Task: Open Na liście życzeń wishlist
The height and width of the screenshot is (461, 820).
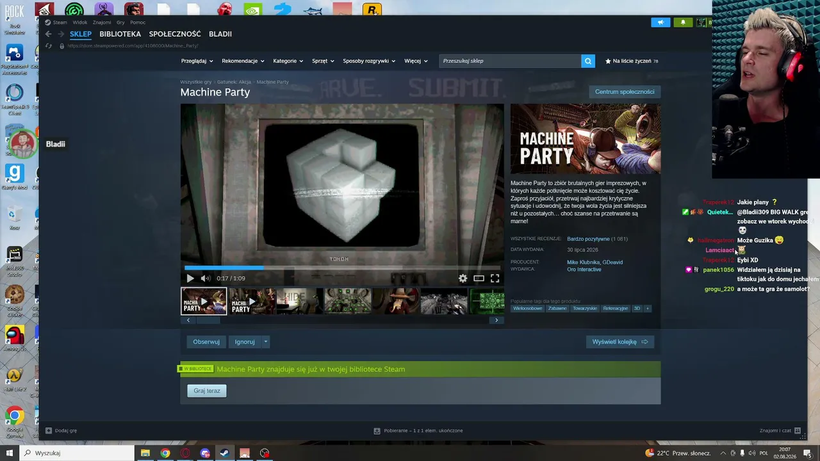Action: tap(632, 61)
